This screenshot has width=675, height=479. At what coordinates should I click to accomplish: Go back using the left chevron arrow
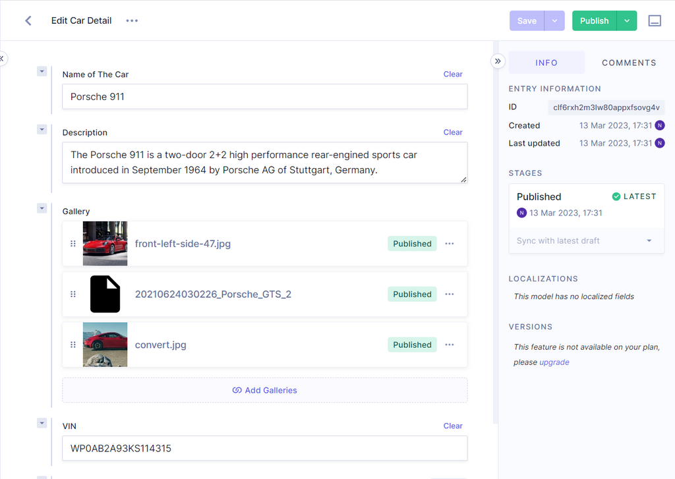[x=28, y=20]
